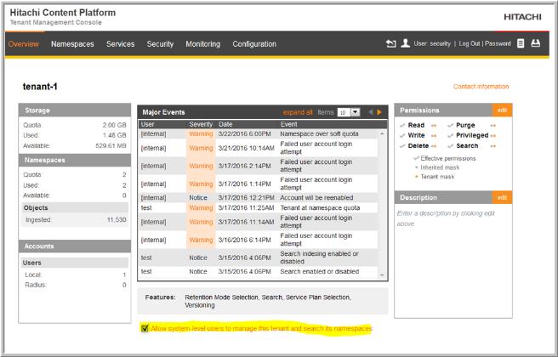Click the orange dots beside Write permission
The width and height of the screenshot is (558, 357).
[x=434, y=136]
